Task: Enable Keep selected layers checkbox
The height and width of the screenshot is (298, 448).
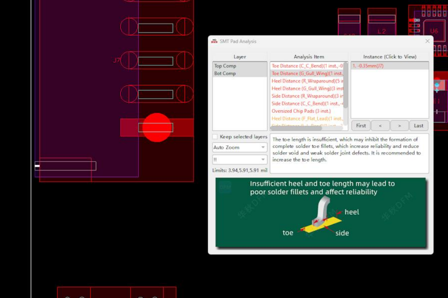Action: point(215,137)
